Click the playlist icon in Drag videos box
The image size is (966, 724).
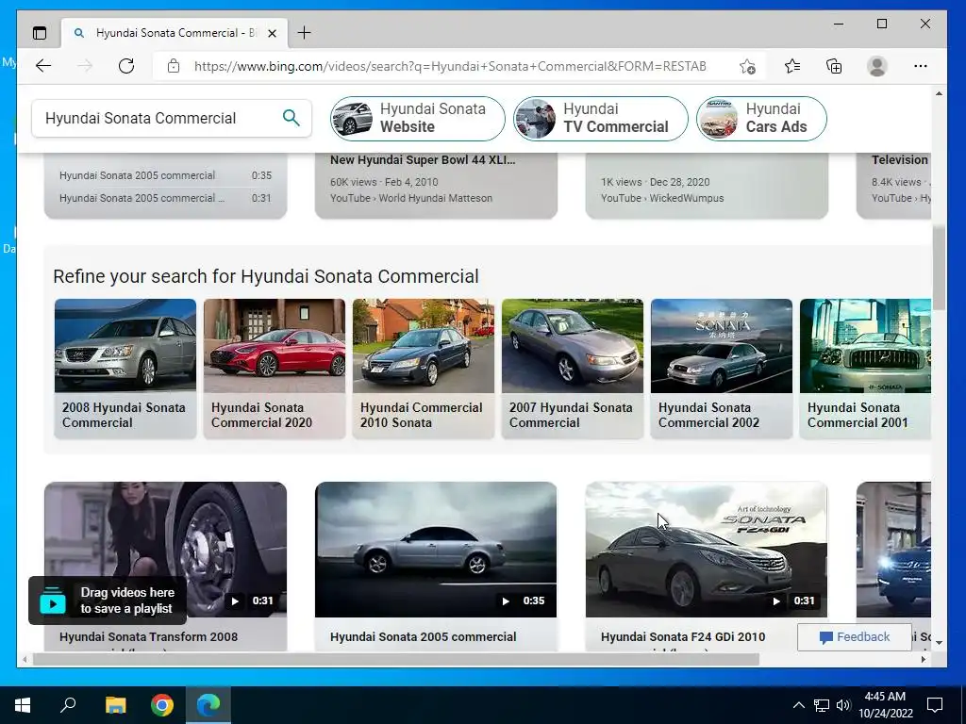pos(53,601)
